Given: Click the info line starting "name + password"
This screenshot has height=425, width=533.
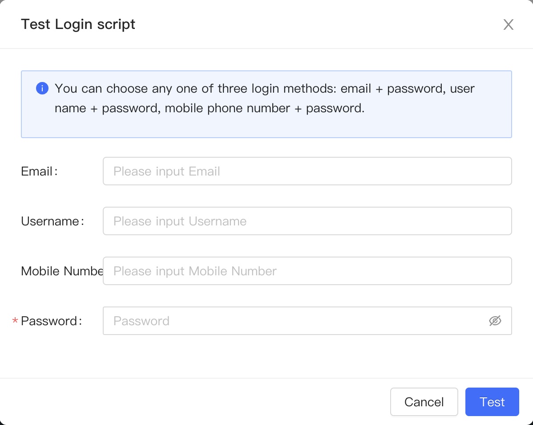Looking at the screenshot, I should pyautogui.click(x=209, y=108).
